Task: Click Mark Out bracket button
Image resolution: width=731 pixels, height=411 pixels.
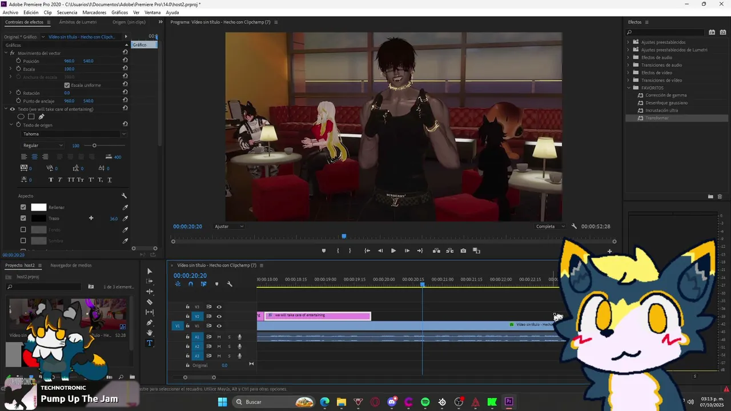Action: click(x=350, y=251)
